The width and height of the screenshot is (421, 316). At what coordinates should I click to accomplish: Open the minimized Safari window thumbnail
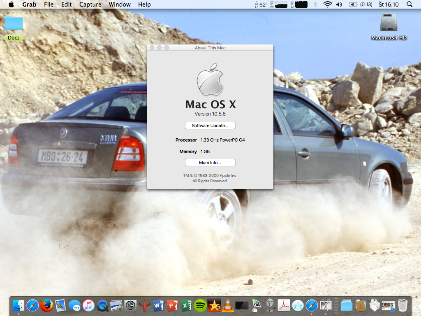tap(389, 306)
